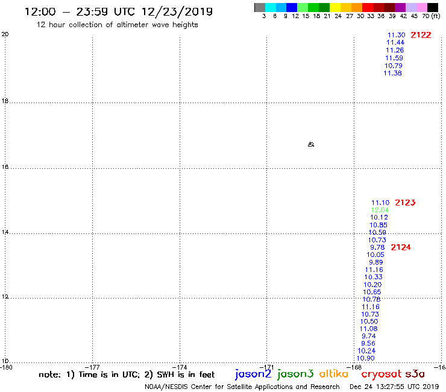Click the jason2 legend label

(x=253, y=374)
